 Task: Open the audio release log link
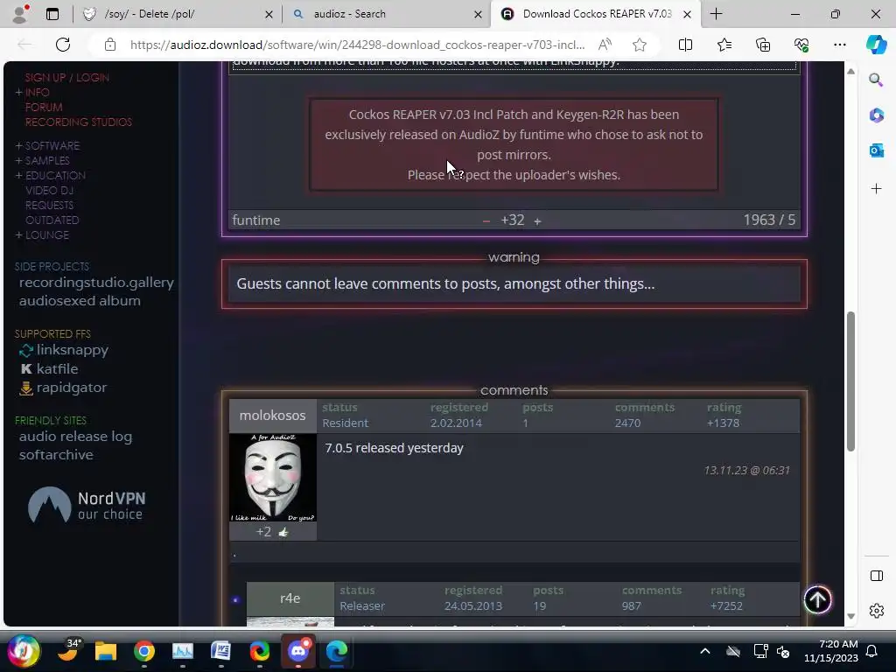pyautogui.click(x=75, y=437)
